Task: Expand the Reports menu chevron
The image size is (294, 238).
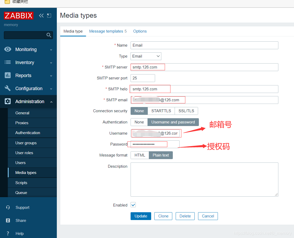Action: [51, 76]
